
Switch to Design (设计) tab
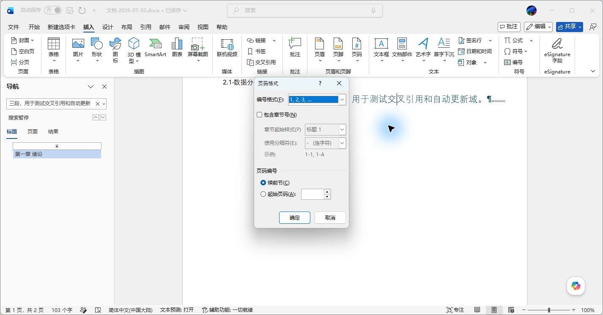point(108,27)
